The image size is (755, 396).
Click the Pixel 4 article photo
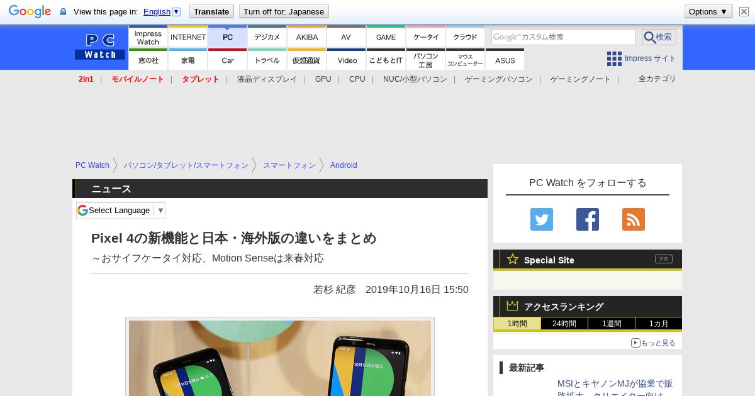click(280, 358)
